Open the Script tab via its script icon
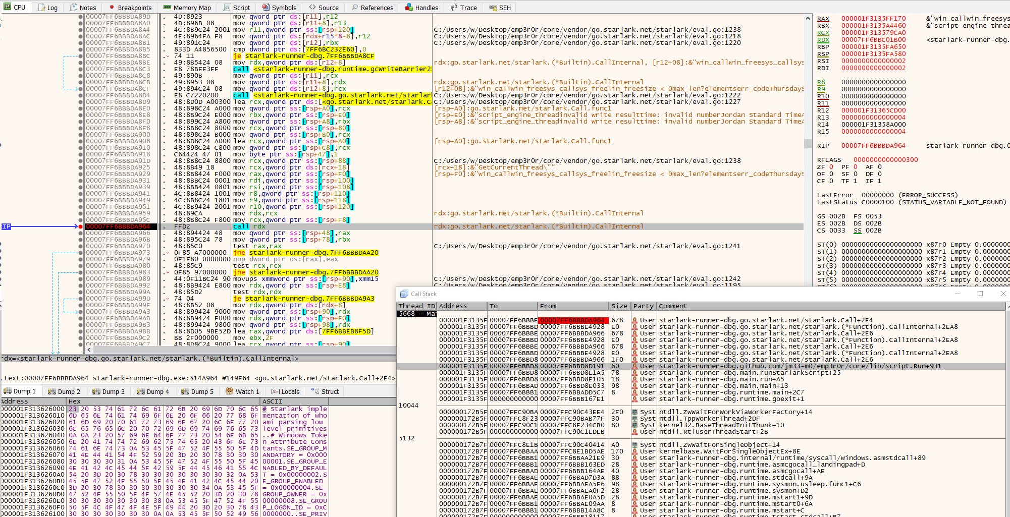Viewport: 1010px width, 517px height. 227,8
